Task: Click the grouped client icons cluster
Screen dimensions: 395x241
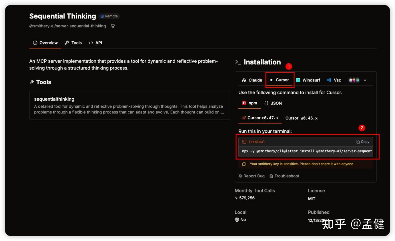Action: (354, 80)
